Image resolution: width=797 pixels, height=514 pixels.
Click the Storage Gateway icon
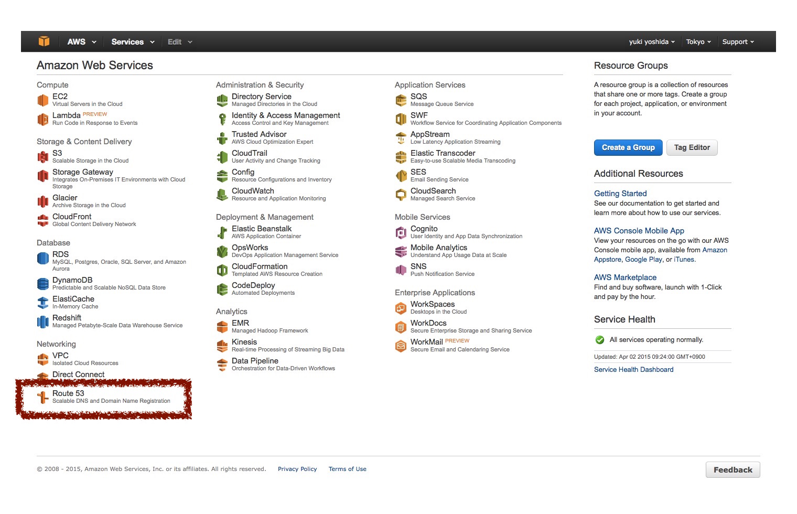pyautogui.click(x=43, y=176)
